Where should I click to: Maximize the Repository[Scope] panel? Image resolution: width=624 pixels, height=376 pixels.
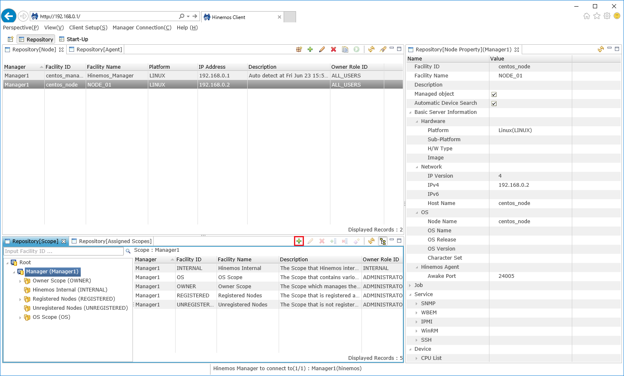399,241
